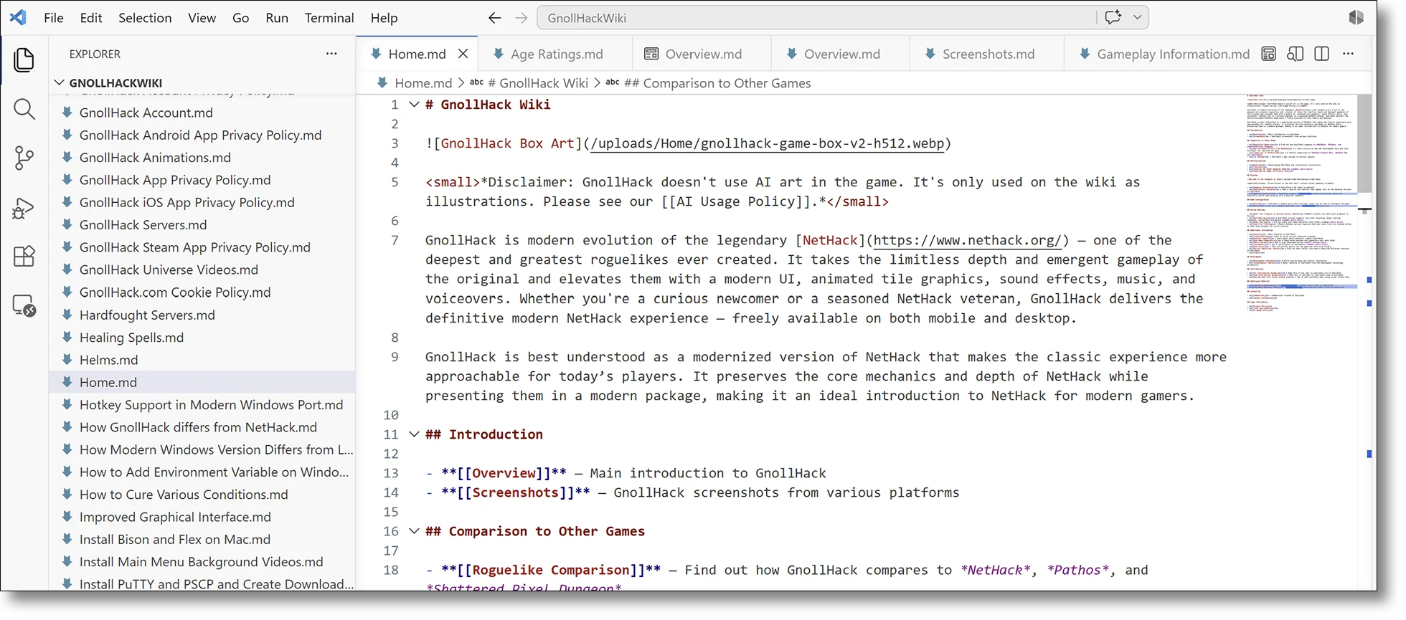Screen dimensions: 1406x620
Task: Open the nethack.org link on line 7
Action: pos(967,240)
